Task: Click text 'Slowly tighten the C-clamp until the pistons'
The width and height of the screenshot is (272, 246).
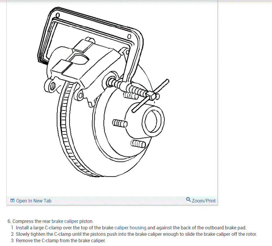Action: 61,234
